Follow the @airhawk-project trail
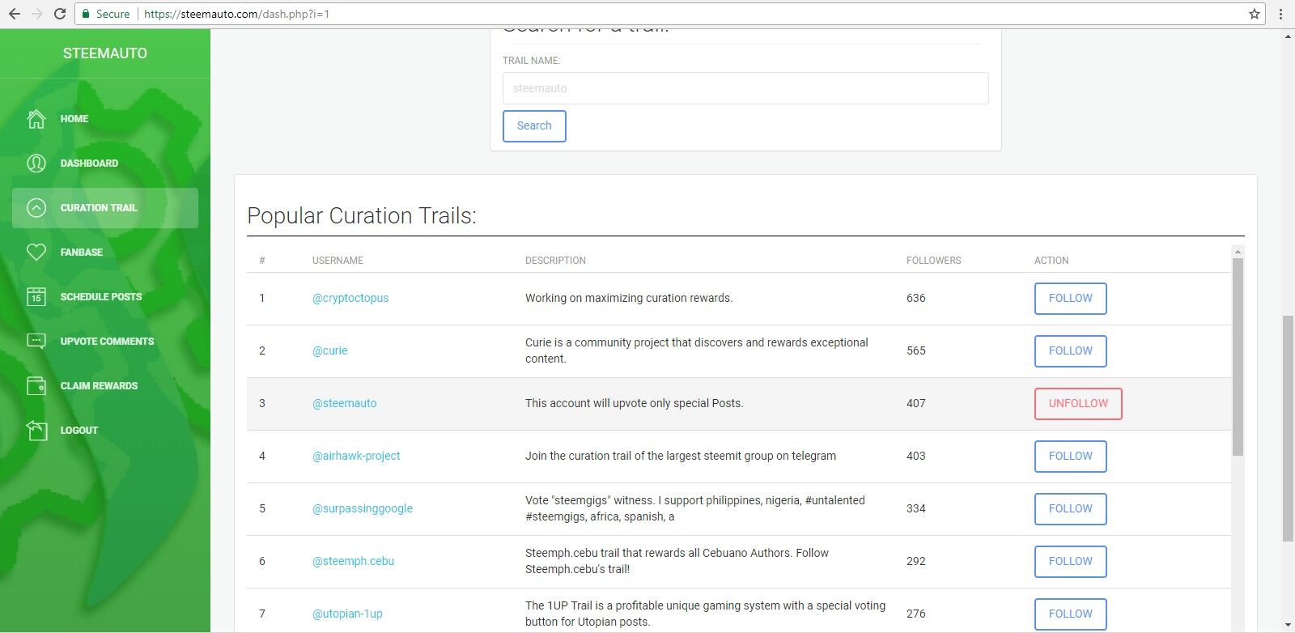Viewport: 1295px width, 633px height. (x=1070, y=457)
